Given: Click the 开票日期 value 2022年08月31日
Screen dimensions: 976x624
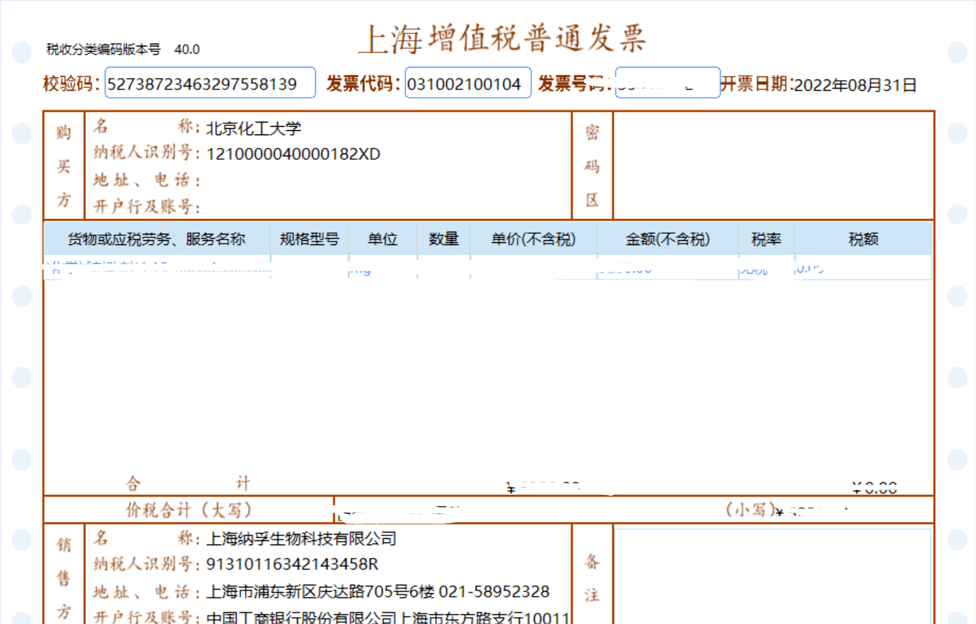Looking at the screenshot, I should (855, 85).
